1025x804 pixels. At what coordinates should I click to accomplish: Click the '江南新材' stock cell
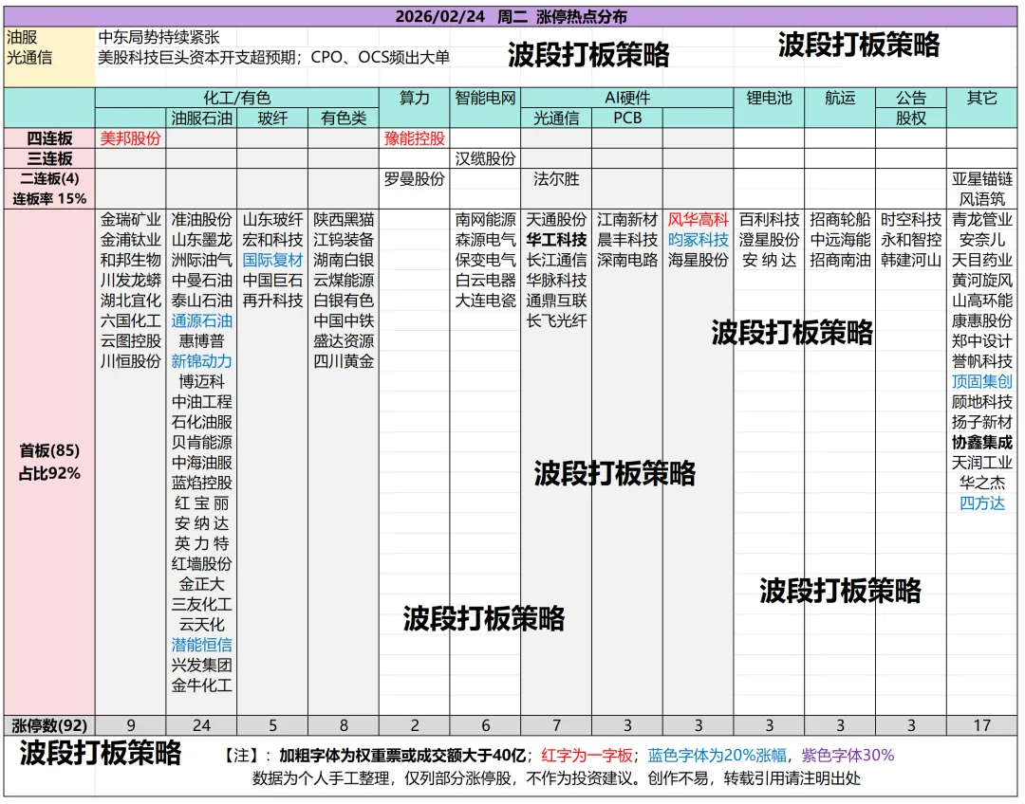(627, 219)
